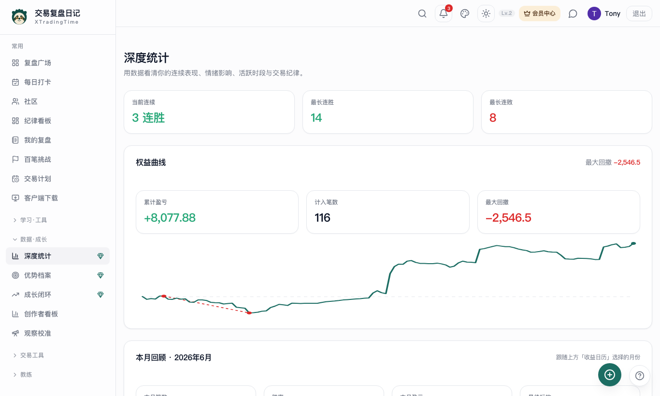660x396 pixels.
Task: Open 客户端下载 in the sidebar
Action: point(57,198)
